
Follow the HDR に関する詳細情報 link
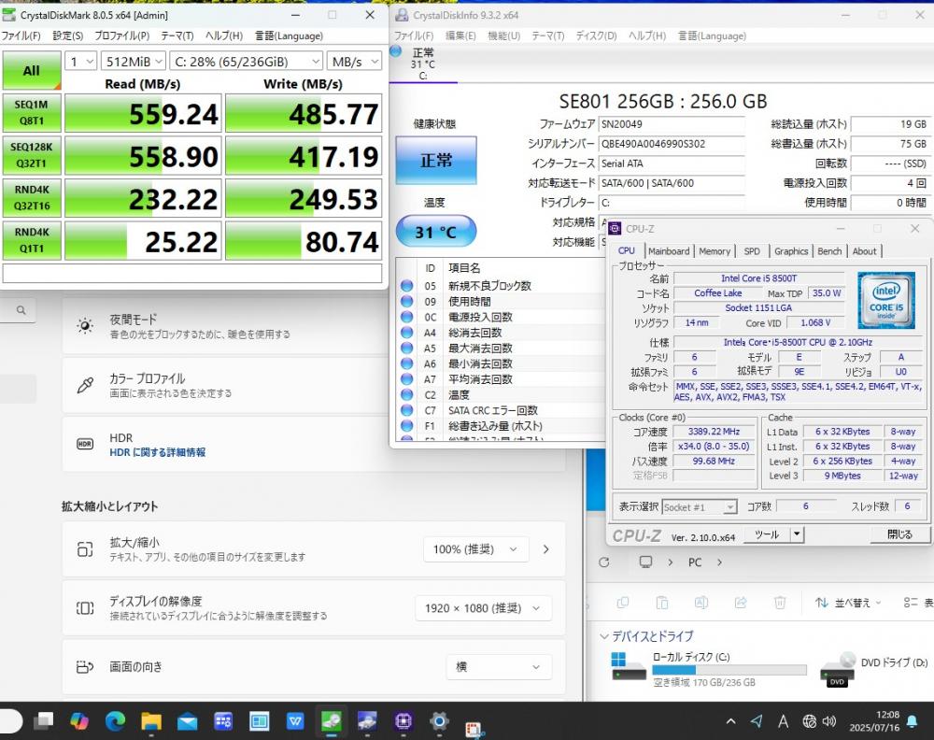(157, 452)
